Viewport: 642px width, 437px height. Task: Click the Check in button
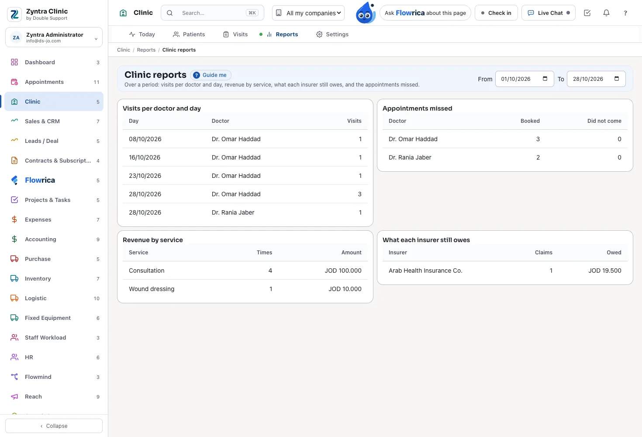(496, 13)
